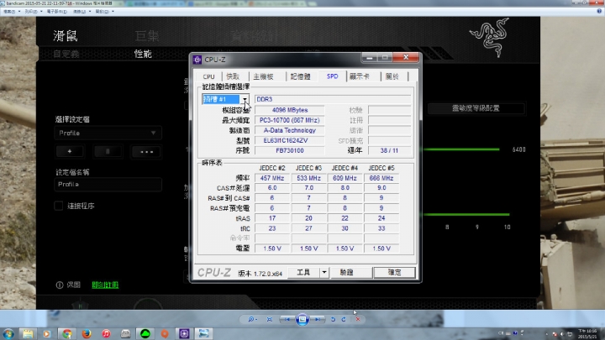This screenshot has height=340, width=605.
Task: Open the 巨集 macros tab in Razer Synapse
Action: point(147,36)
